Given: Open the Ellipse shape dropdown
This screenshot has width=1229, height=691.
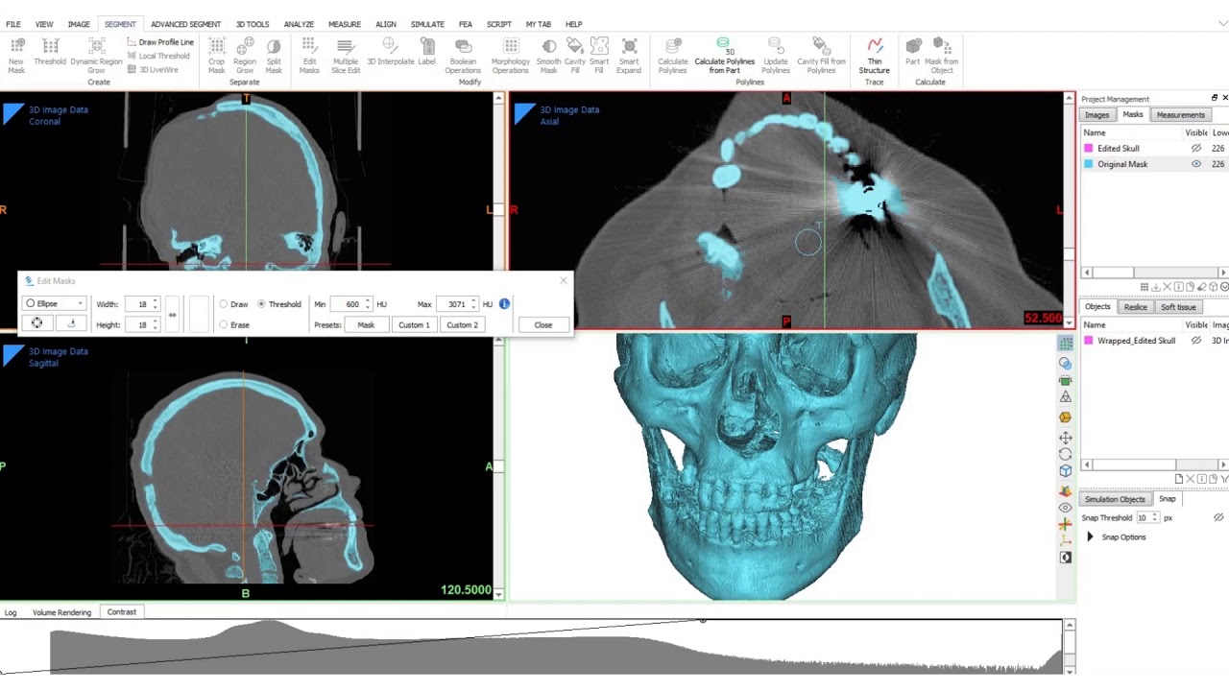Looking at the screenshot, I should pos(56,304).
